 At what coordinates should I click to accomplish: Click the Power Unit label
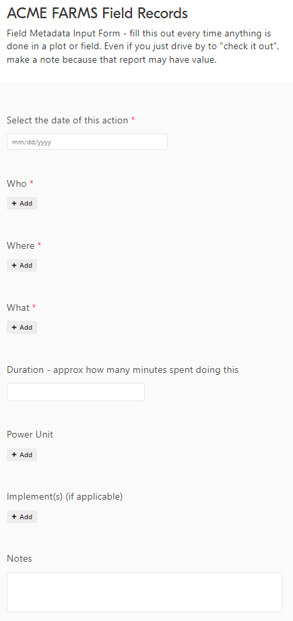coord(30,434)
